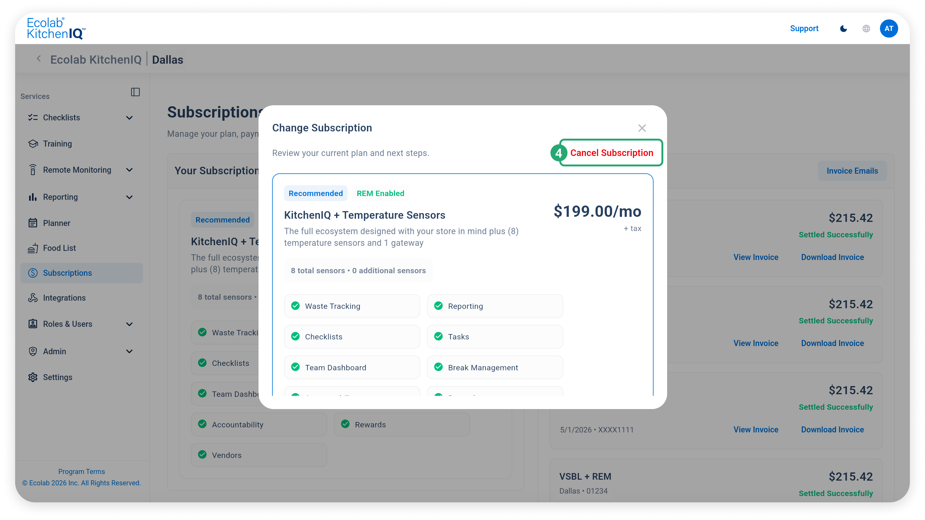This screenshot has height=520, width=925.
Task: Go back with the header chevron
Action: point(39,59)
